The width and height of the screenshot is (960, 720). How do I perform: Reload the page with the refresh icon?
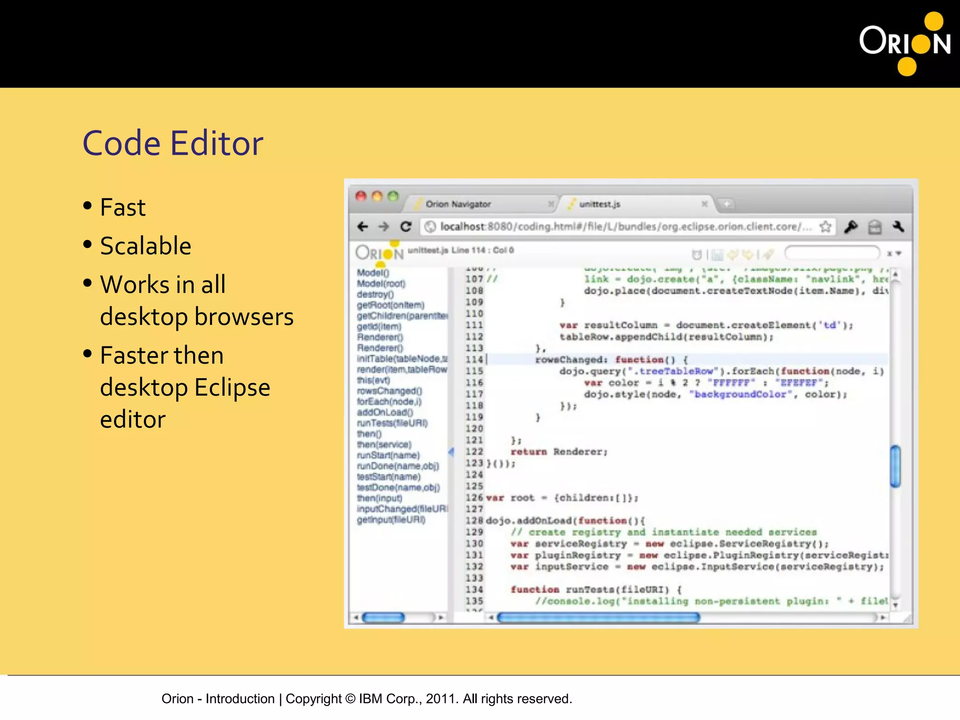coord(406,227)
